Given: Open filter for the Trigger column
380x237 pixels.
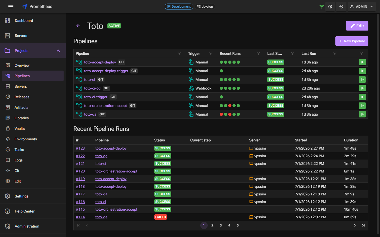Looking at the screenshot, I should click(211, 53).
